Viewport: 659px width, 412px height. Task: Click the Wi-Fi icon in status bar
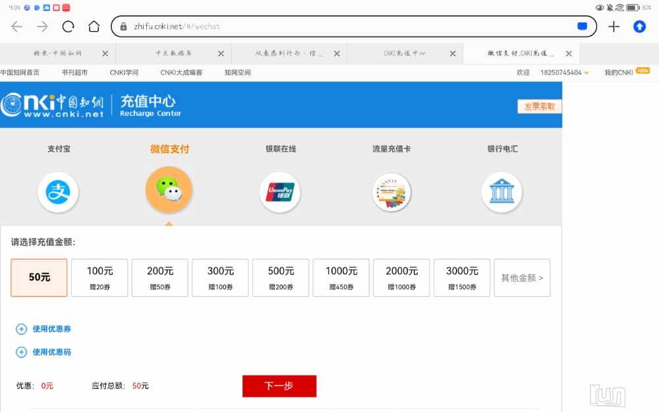[619, 7]
